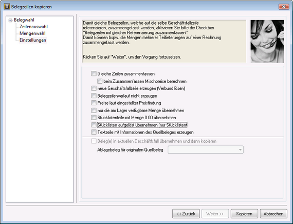Screen dimensions: 293x224
Task: Enable Preise laut eingestellter Preisfindung
Action: (x=94, y=103)
